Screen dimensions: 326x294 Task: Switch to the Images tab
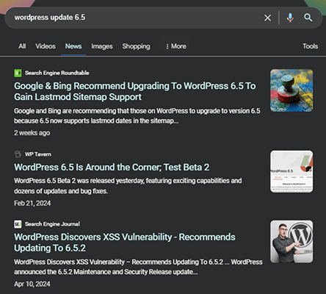tap(102, 46)
